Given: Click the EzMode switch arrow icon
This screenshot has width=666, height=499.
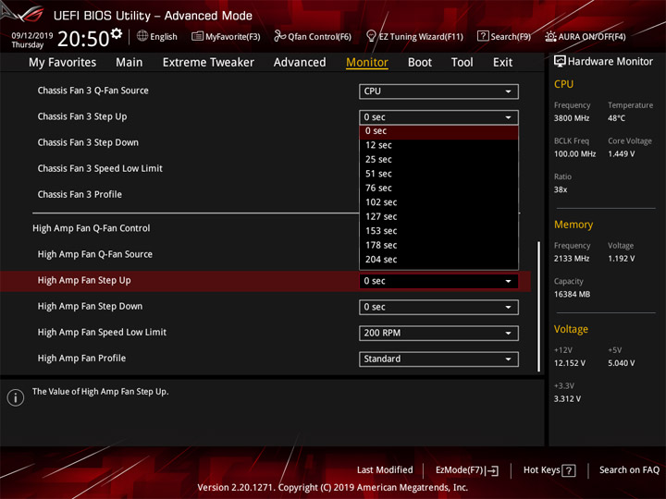Looking at the screenshot, I should pos(492,470).
